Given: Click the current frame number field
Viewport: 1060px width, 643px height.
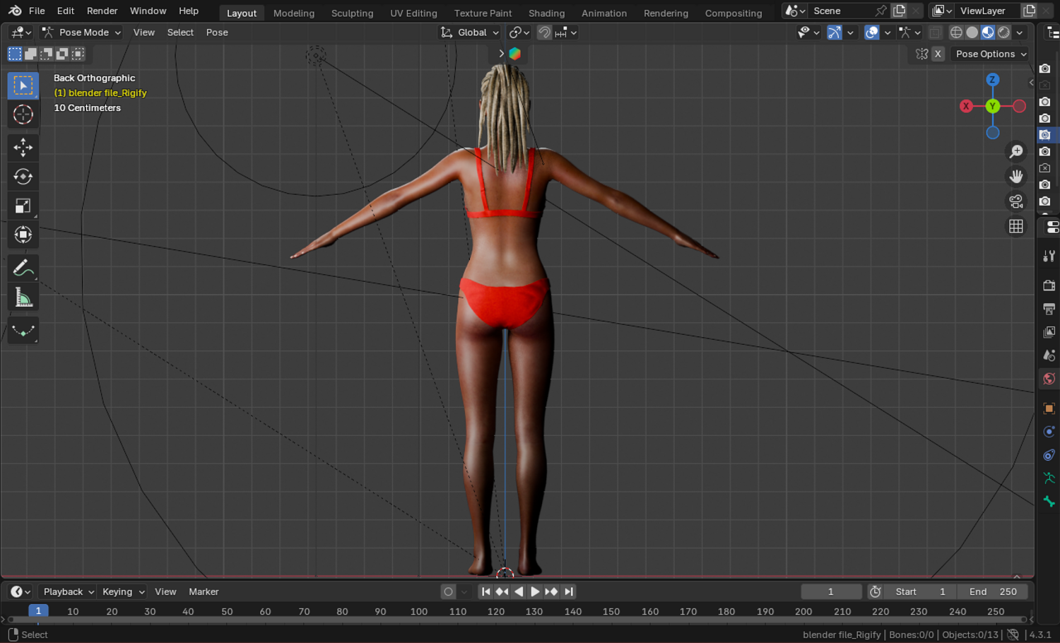Looking at the screenshot, I should point(831,592).
